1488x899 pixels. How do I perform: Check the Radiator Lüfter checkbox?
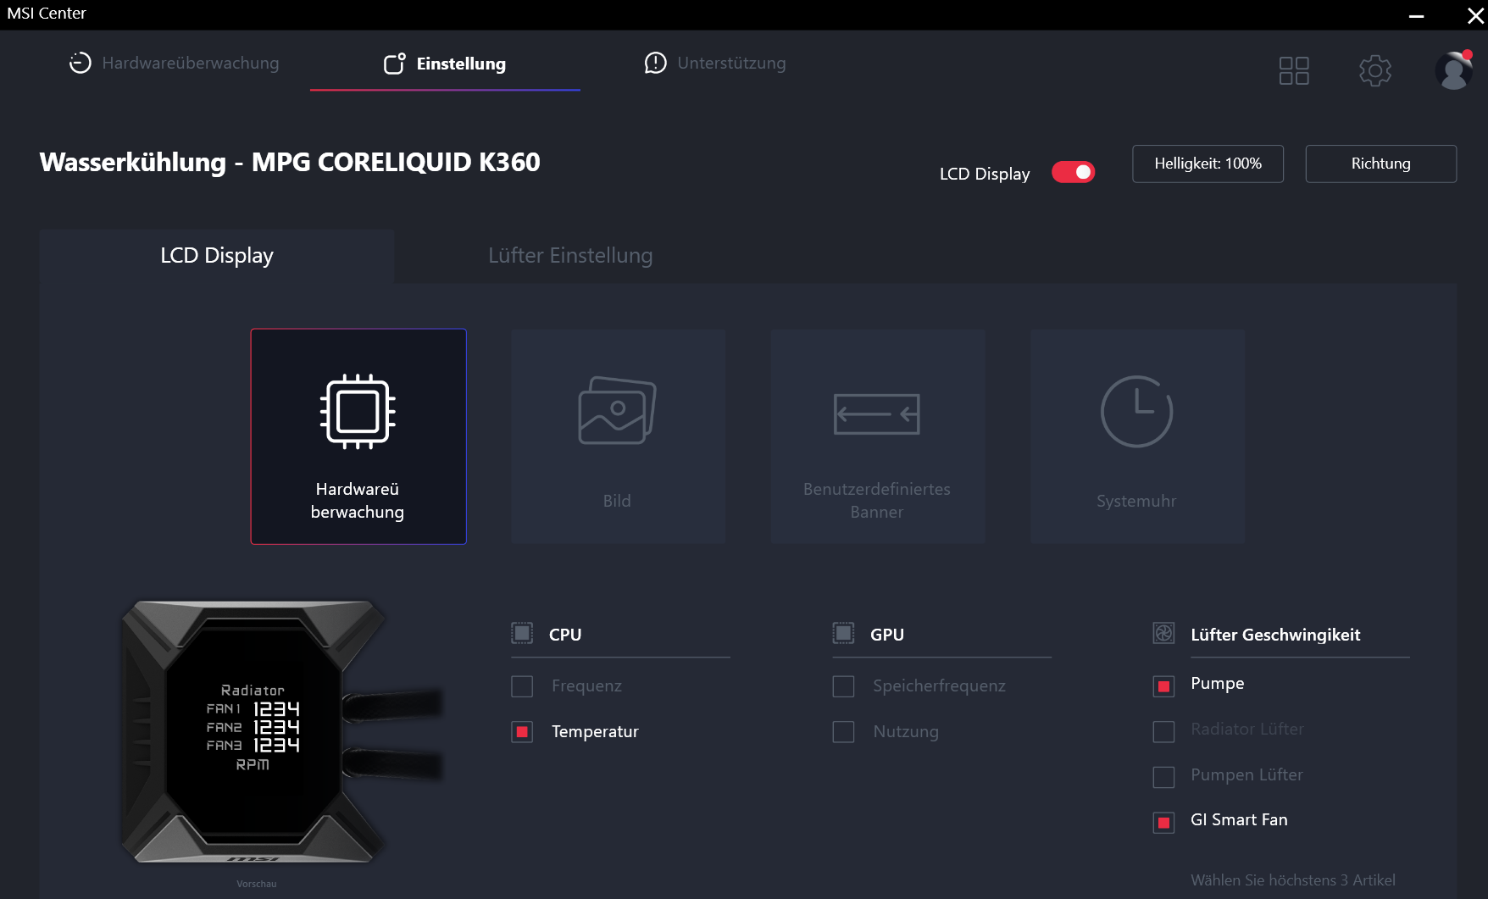[x=1164, y=732]
